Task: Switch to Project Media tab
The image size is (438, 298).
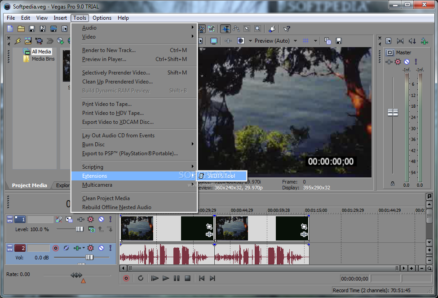Action: click(29, 185)
